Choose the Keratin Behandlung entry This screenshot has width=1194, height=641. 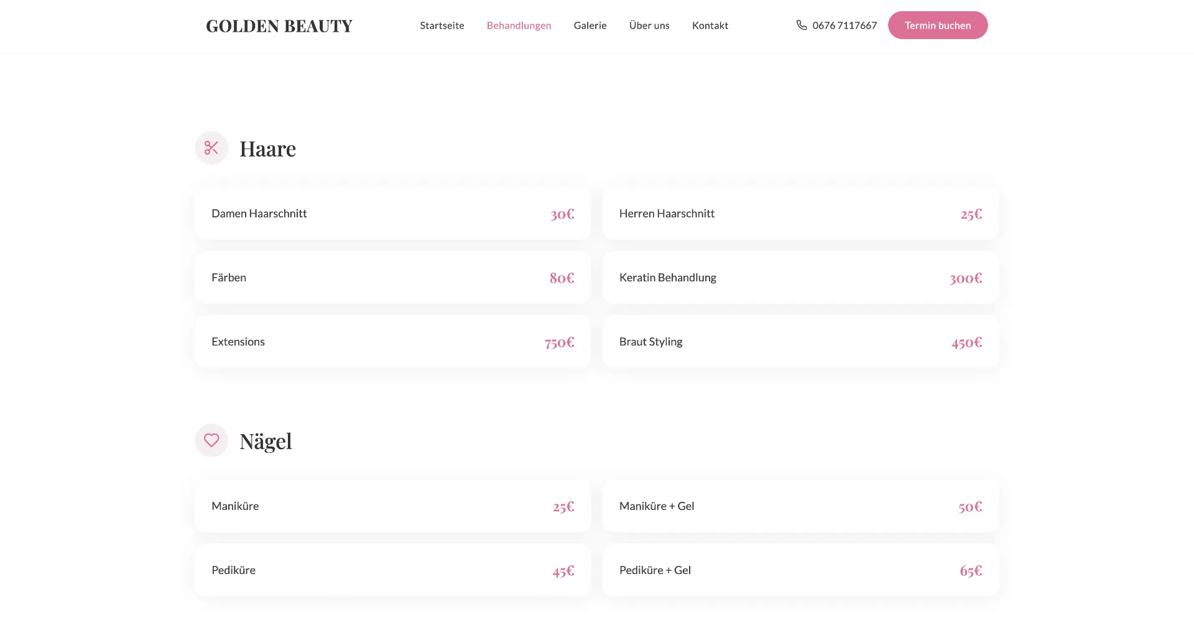[x=801, y=278]
